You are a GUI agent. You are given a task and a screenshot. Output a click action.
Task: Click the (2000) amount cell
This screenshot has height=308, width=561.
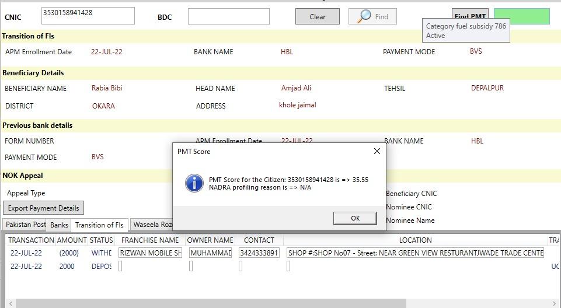point(69,253)
